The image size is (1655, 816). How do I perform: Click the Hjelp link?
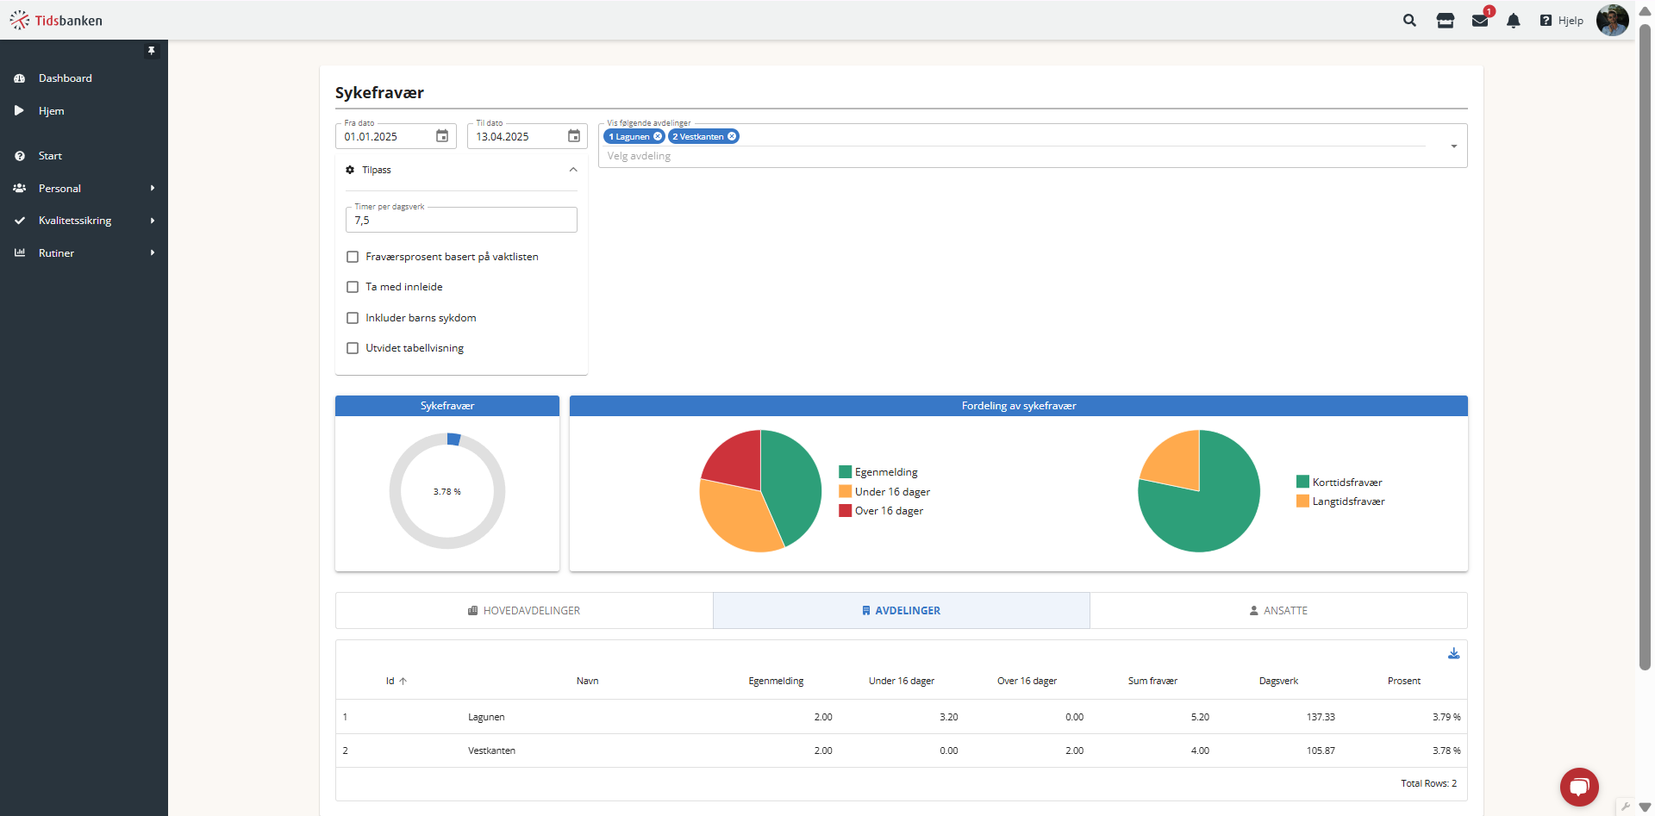[x=1562, y=21]
